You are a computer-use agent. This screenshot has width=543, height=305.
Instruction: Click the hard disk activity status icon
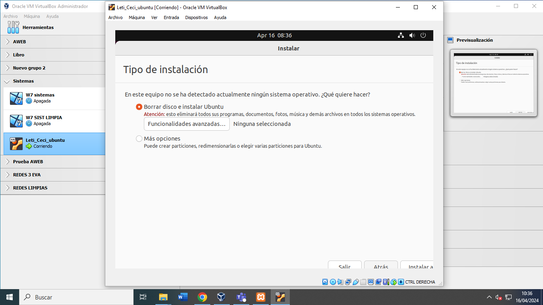pos(325,282)
